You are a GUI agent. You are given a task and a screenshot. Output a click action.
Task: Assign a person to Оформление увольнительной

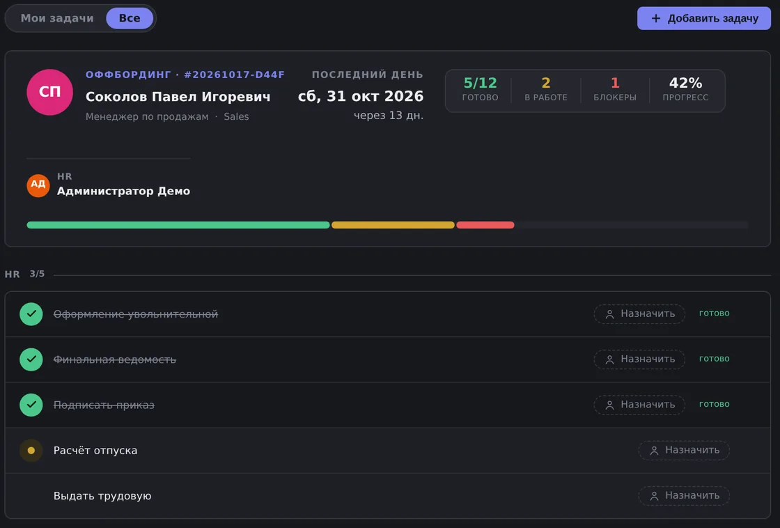(639, 314)
